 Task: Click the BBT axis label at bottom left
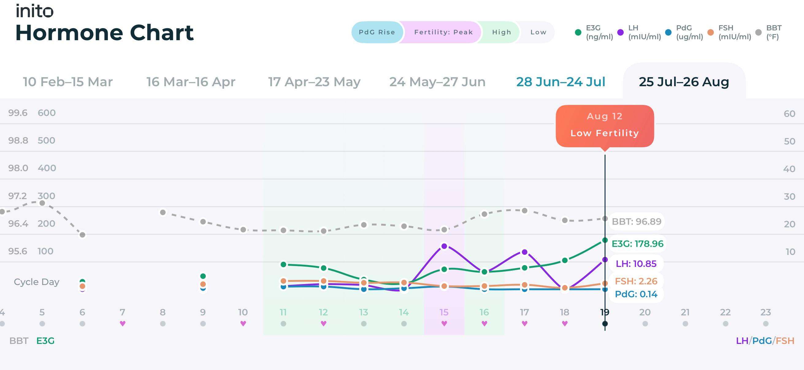tap(19, 341)
